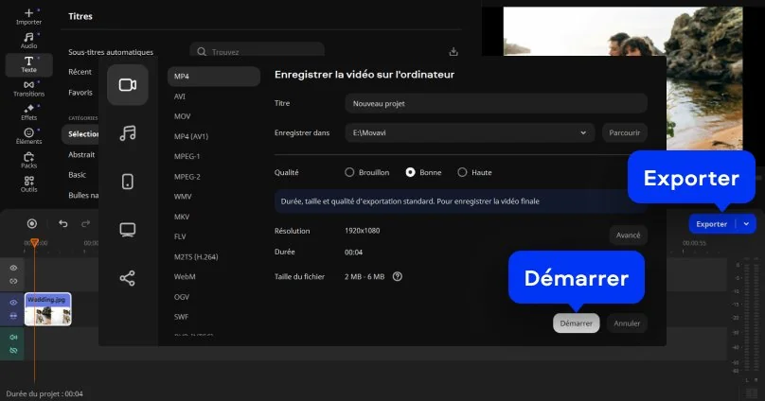Screen dimensions: 765x401
Task: Select the Transitions tool
Action: pos(28,88)
